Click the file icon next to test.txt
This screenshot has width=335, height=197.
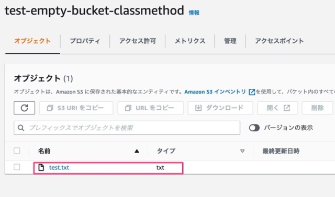[x=41, y=167]
